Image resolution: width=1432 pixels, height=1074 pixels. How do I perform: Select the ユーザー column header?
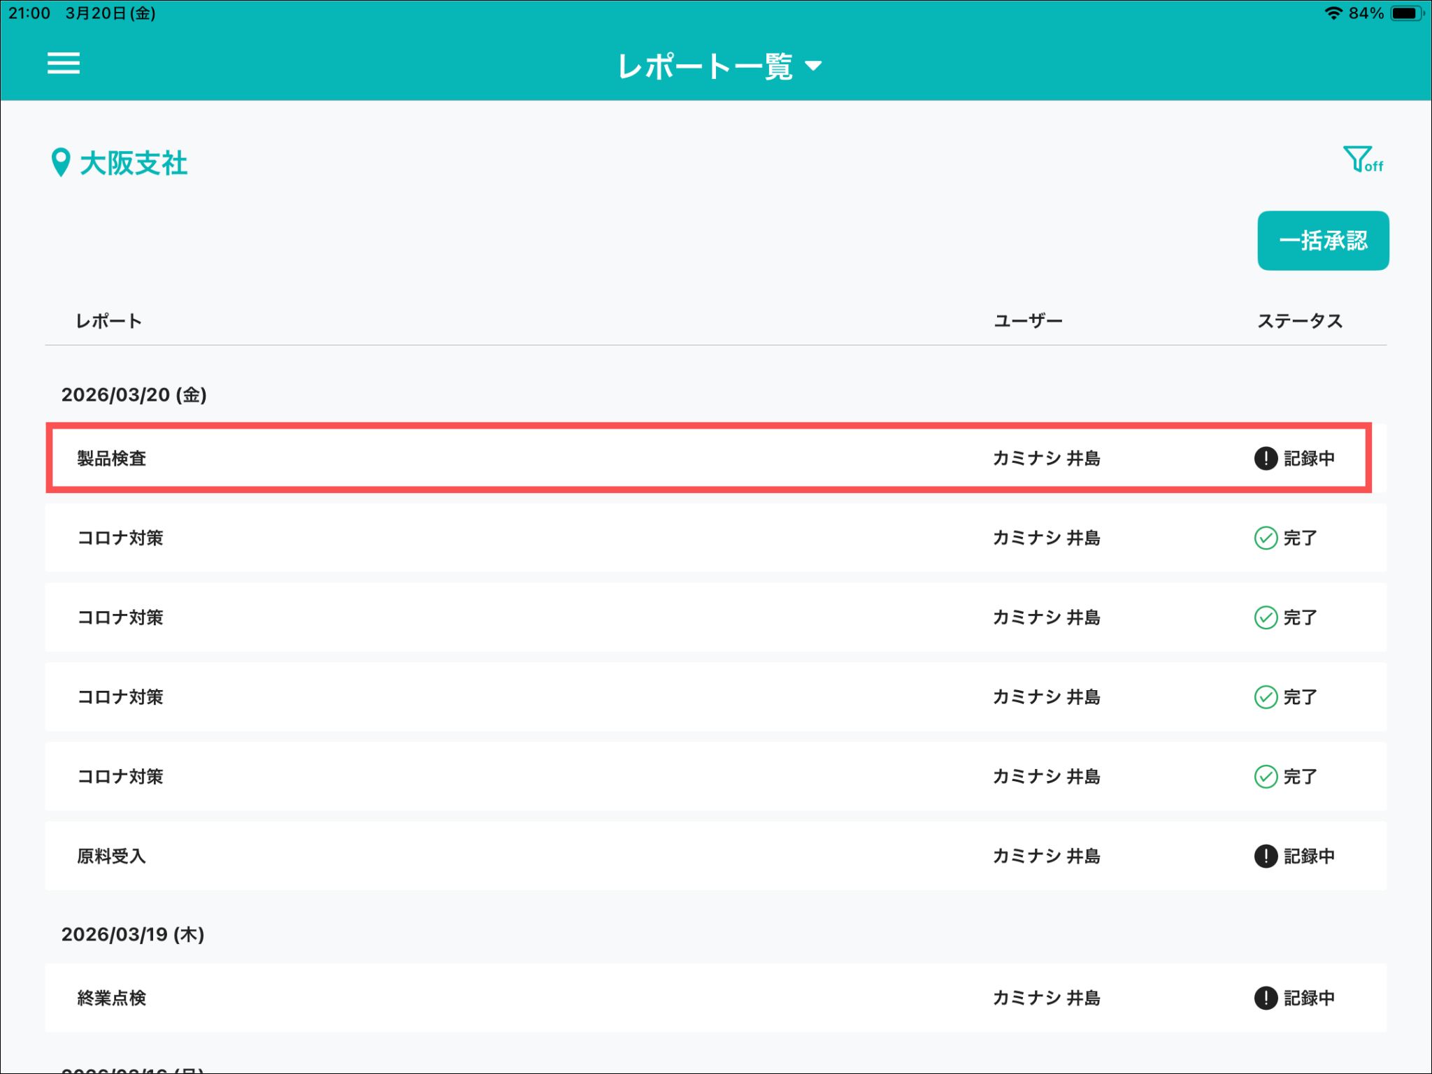pos(1028,321)
